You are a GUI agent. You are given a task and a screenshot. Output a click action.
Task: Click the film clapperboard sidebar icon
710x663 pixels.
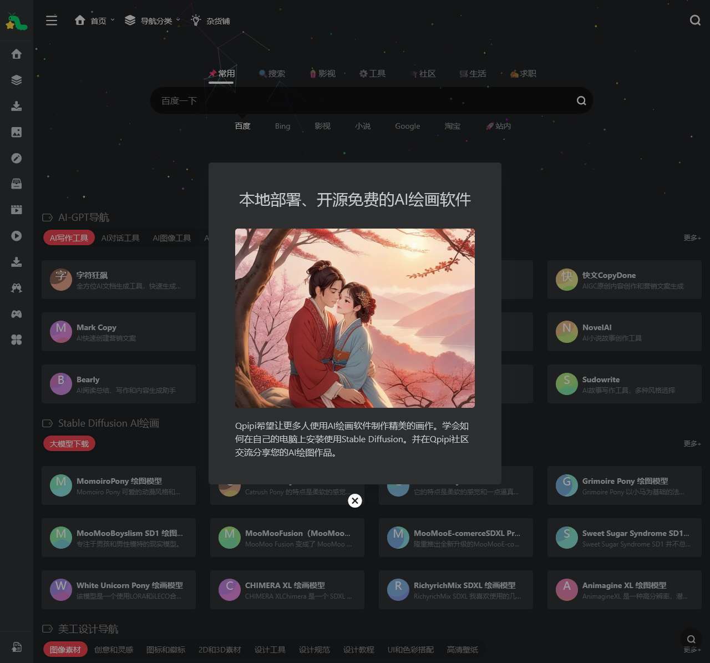[17, 210]
